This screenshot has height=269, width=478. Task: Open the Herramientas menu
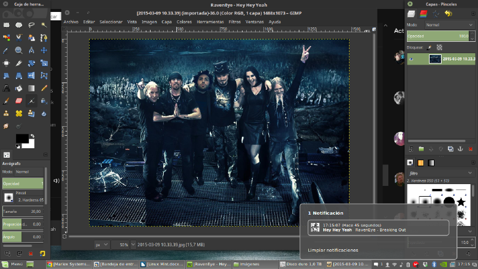(210, 22)
